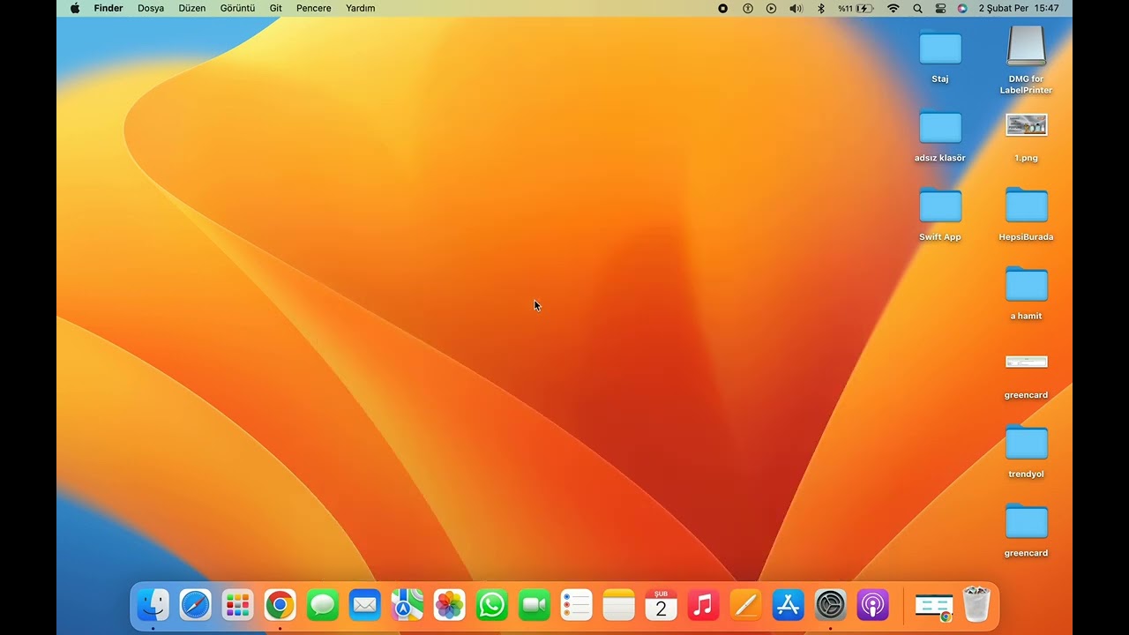Click the screen recording stop icon
This screenshot has height=635, width=1129.
723,8
